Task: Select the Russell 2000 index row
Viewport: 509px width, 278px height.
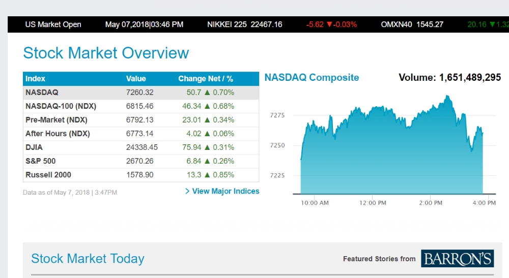Action: point(141,175)
